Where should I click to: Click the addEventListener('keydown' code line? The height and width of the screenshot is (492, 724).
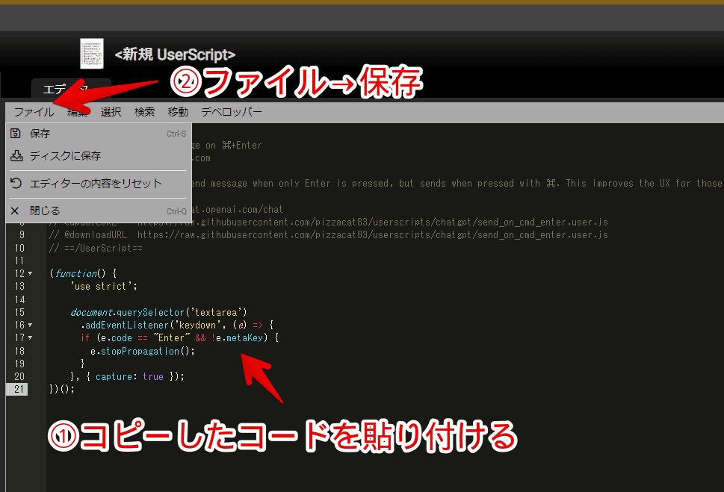177,325
